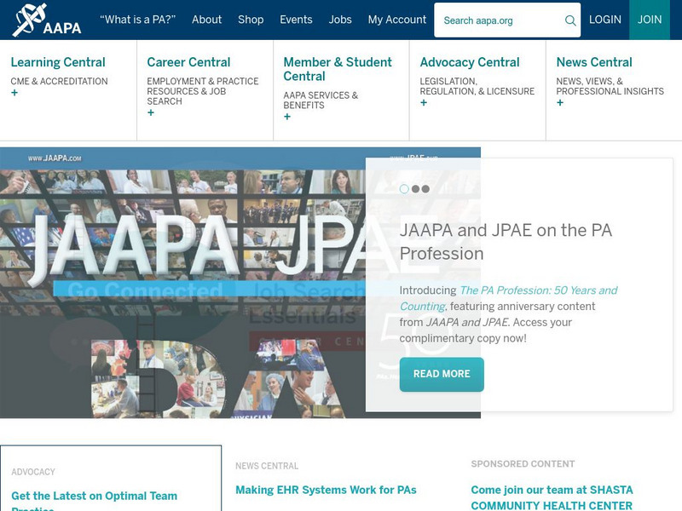Viewport: 682px width, 511px height.
Task: Click the ADVOCACY category label
Action: (x=33, y=472)
